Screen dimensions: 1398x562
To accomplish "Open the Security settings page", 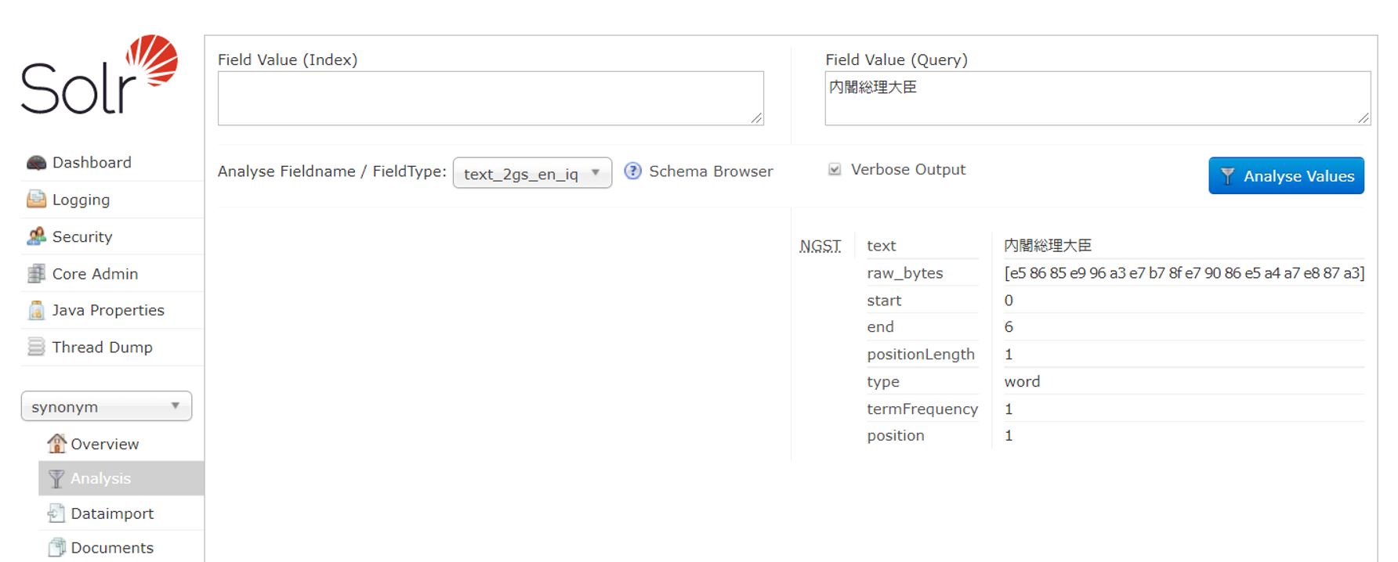I will [82, 236].
